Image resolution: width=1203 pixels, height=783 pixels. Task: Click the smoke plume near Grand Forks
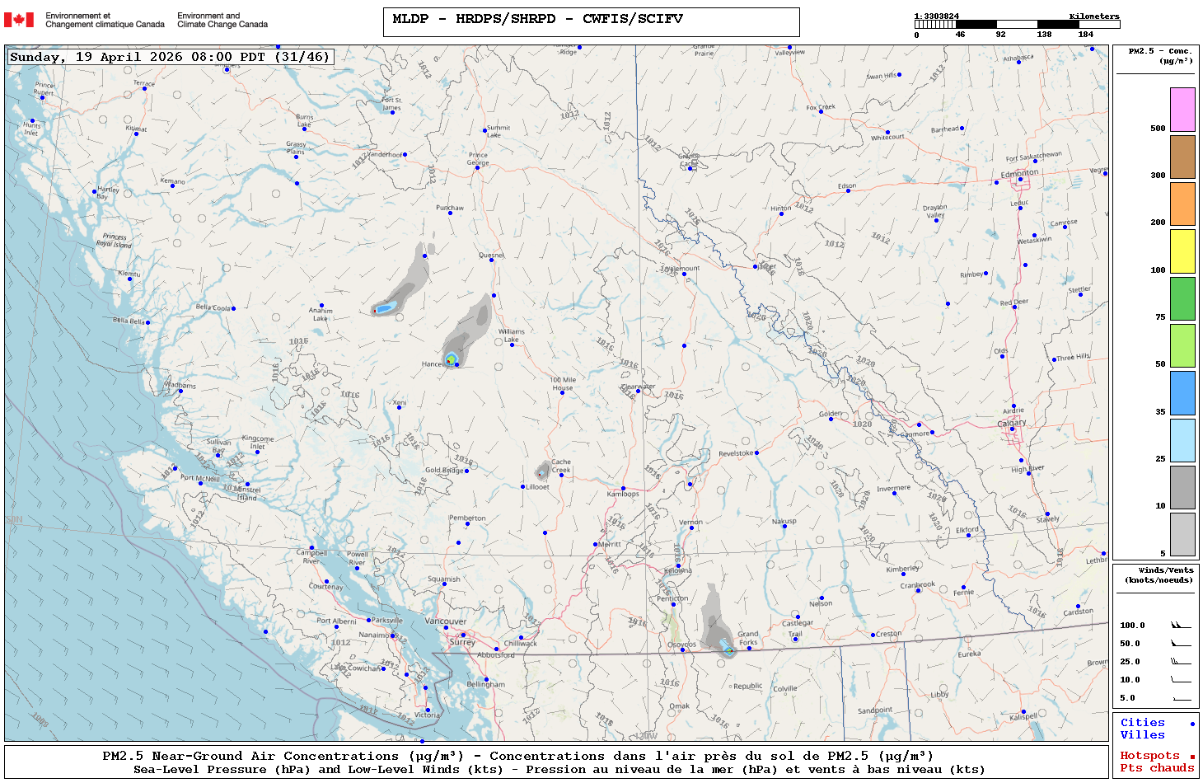coord(728,649)
